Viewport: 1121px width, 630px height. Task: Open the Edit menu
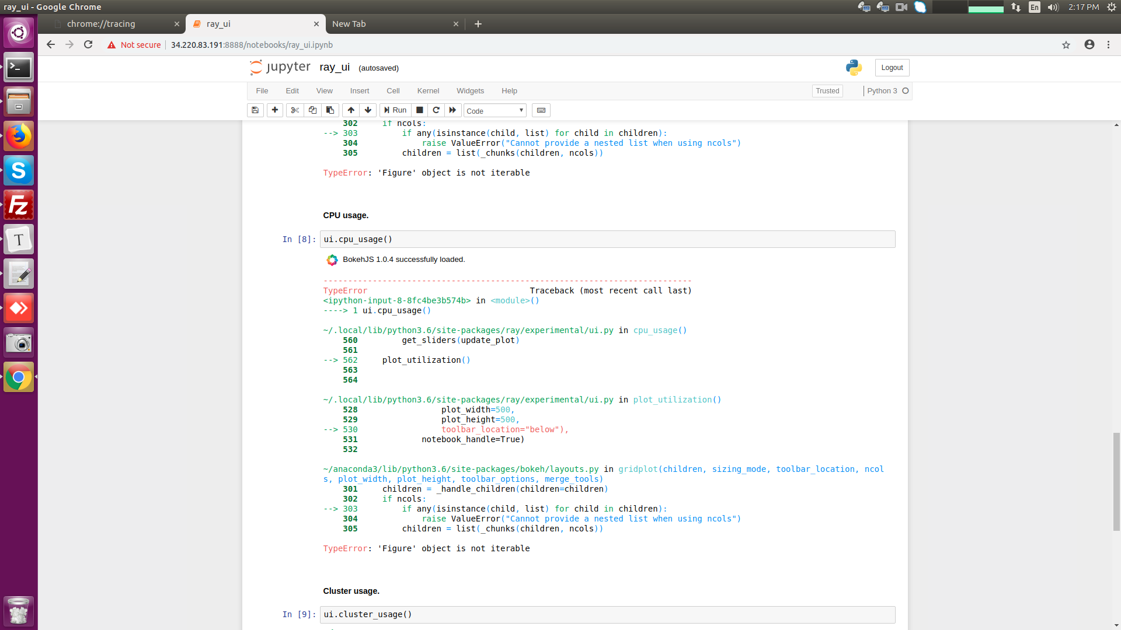tap(293, 91)
